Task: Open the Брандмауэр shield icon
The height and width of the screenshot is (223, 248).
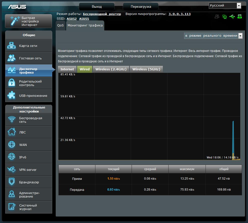Action: [12, 182]
